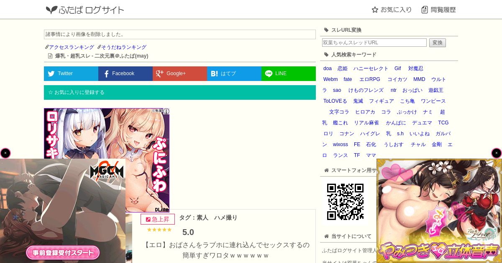The image size is (502, 263).
Task: Select keyword こち亀
Action: click(x=407, y=101)
